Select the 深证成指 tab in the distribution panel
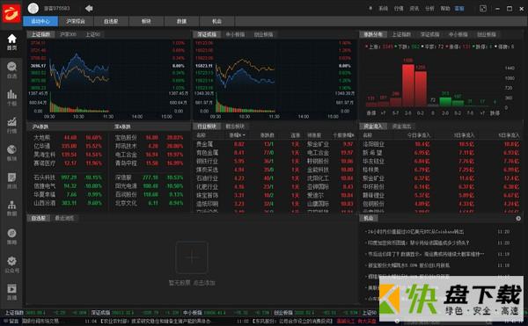 pos(429,34)
